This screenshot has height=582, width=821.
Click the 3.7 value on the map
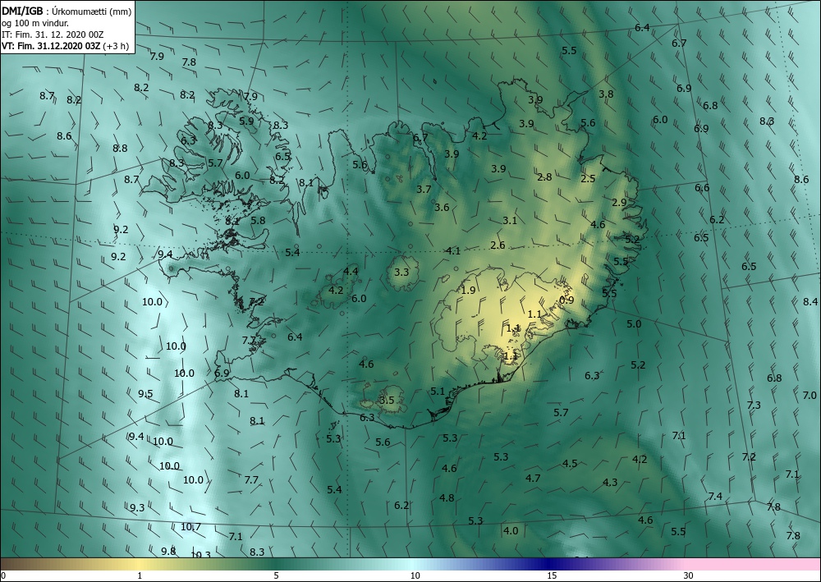pyautogui.click(x=423, y=189)
